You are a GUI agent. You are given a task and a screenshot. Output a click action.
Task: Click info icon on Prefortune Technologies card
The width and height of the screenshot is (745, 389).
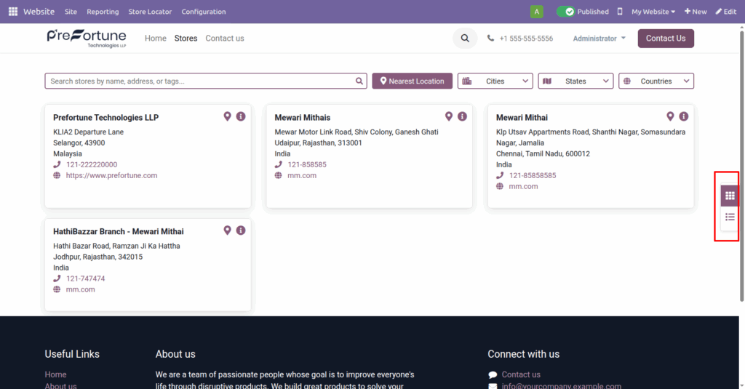[241, 116]
